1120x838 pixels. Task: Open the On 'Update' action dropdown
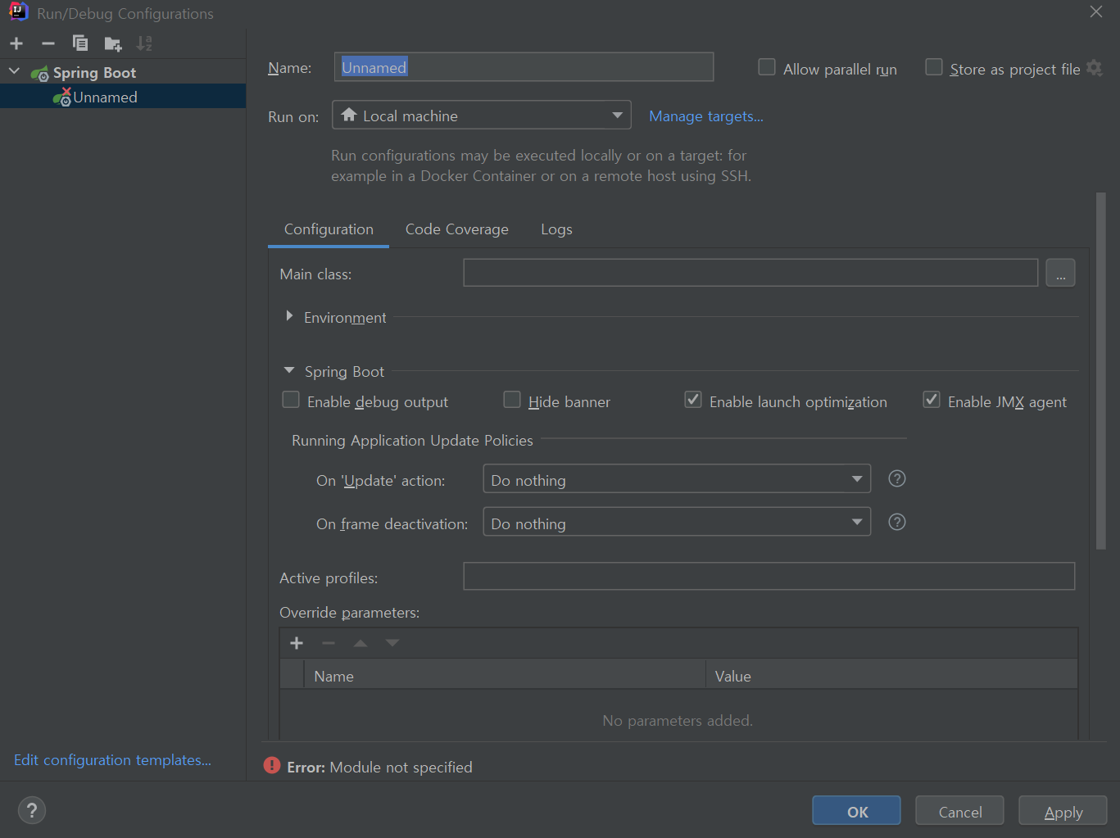click(677, 478)
